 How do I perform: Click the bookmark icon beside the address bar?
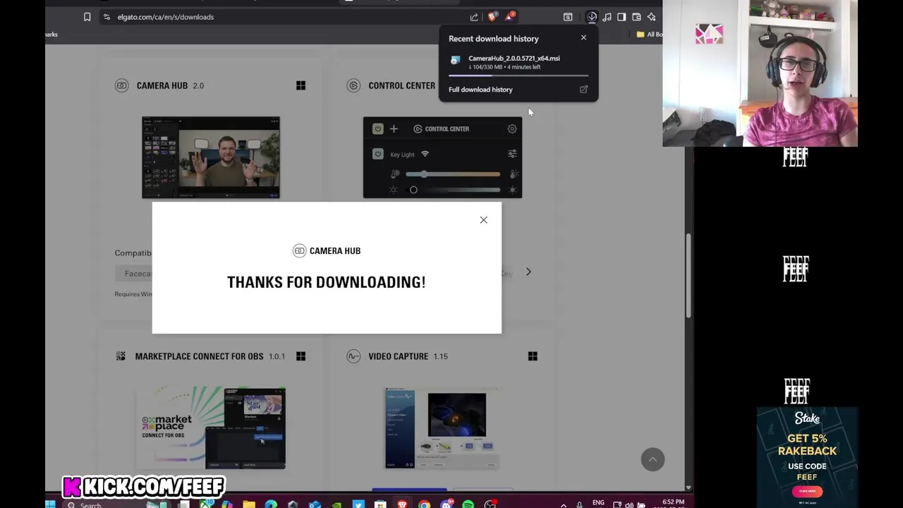(x=87, y=17)
